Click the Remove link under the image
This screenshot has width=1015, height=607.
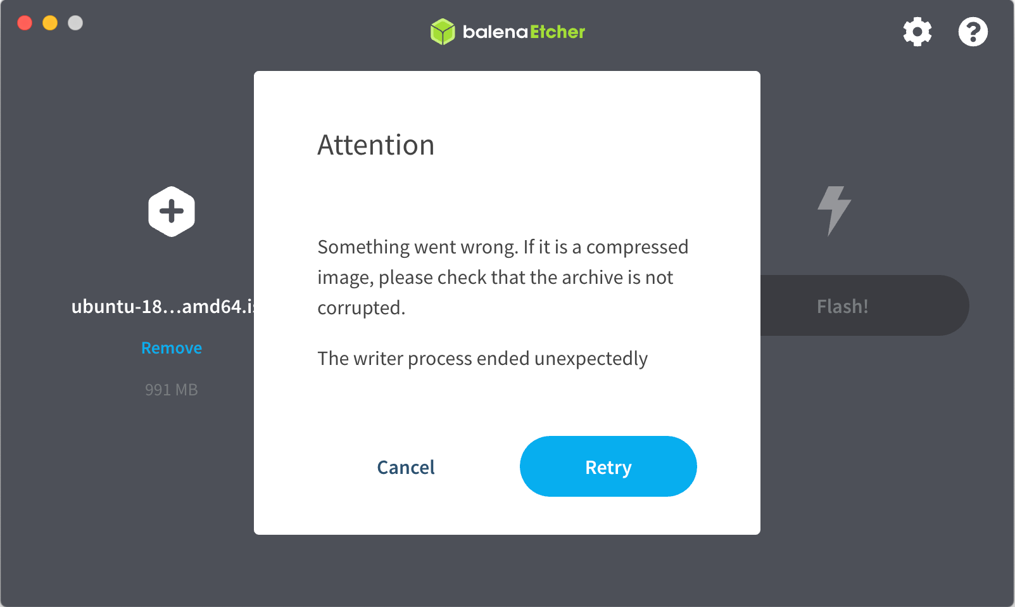coord(172,348)
